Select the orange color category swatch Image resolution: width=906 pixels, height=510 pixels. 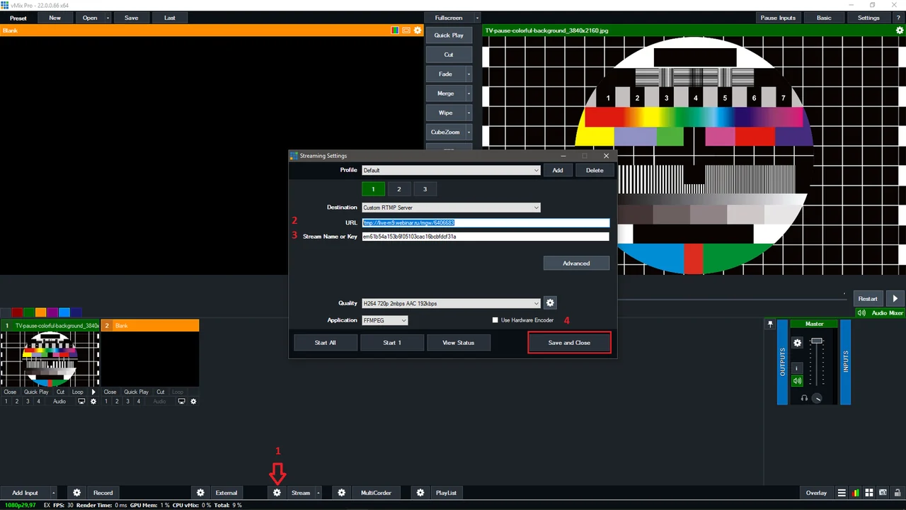pos(41,312)
